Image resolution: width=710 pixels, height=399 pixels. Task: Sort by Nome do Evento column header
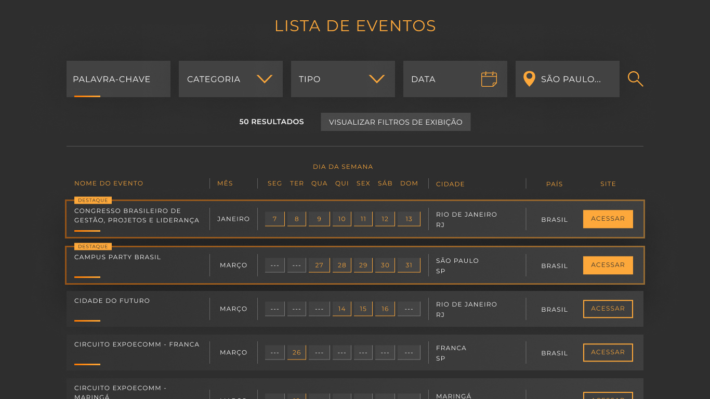pyautogui.click(x=109, y=183)
